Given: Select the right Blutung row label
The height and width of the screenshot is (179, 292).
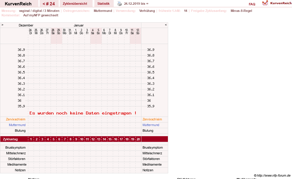Looking at the screenshot, I should point(148,131).
